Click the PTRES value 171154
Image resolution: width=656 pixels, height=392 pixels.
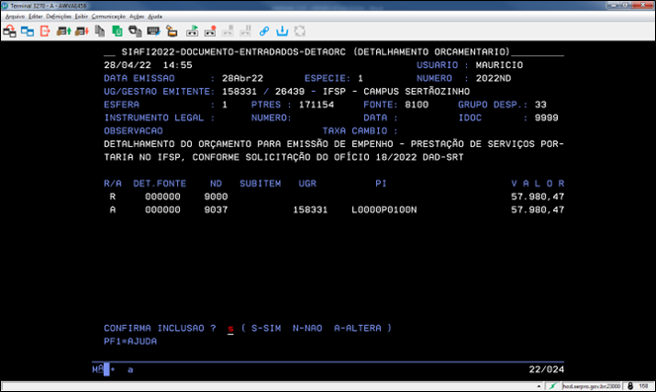317,105
